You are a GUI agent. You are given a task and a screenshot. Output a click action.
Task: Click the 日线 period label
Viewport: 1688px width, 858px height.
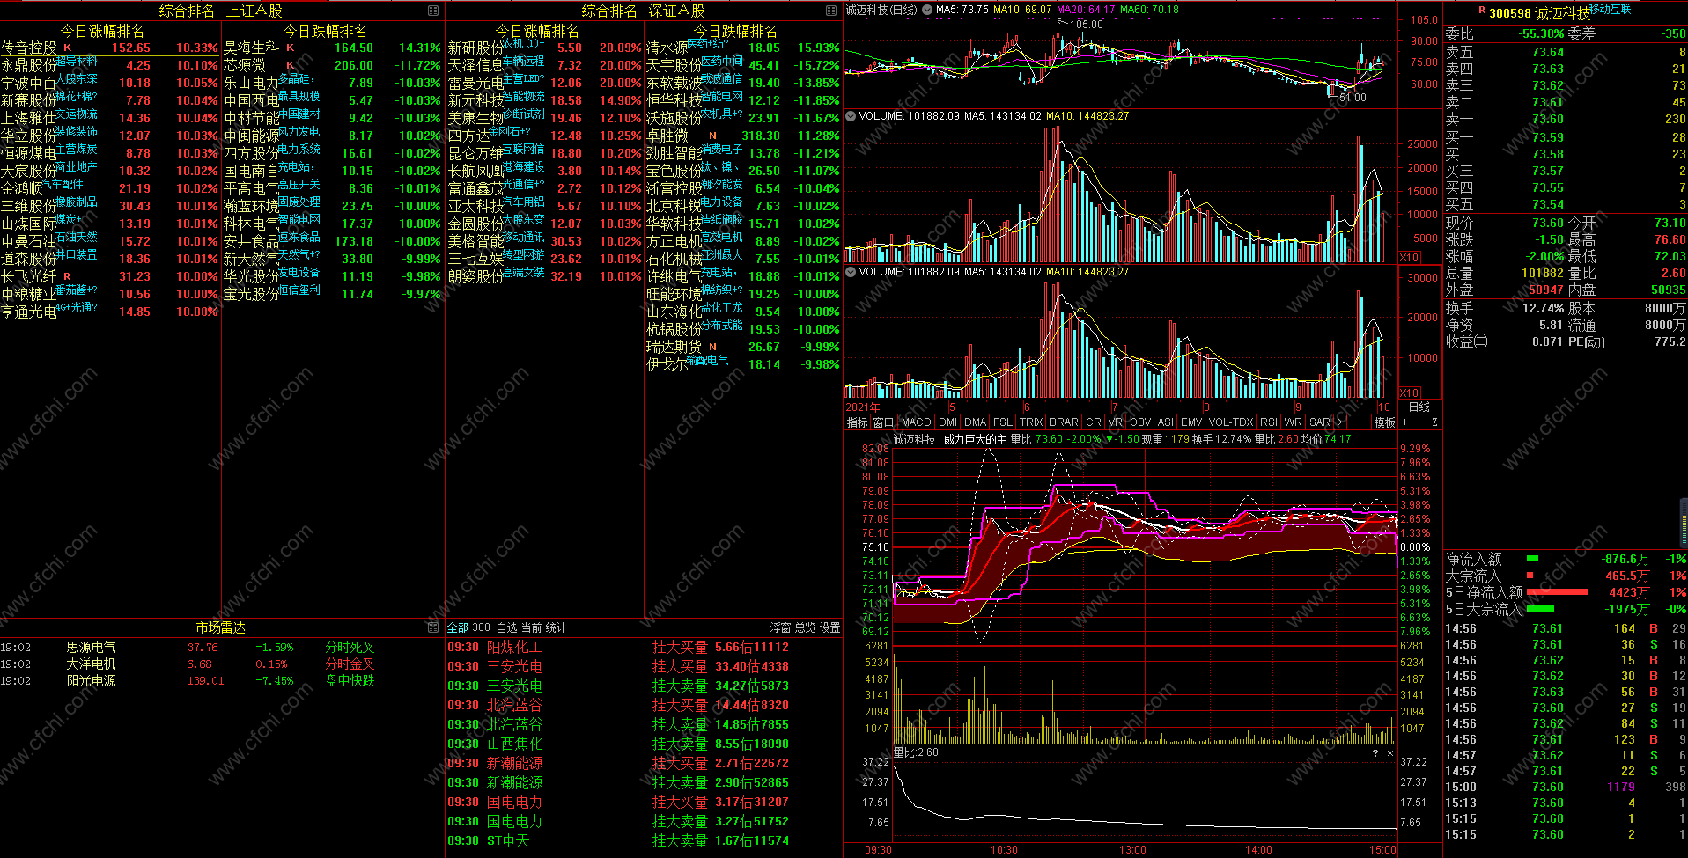pyautogui.click(x=1419, y=407)
